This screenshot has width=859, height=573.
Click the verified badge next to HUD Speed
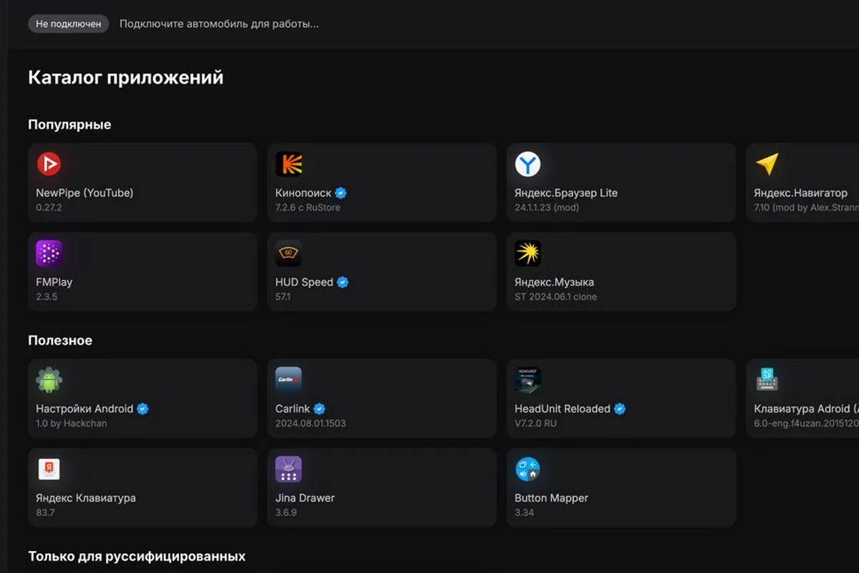(x=343, y=282)
